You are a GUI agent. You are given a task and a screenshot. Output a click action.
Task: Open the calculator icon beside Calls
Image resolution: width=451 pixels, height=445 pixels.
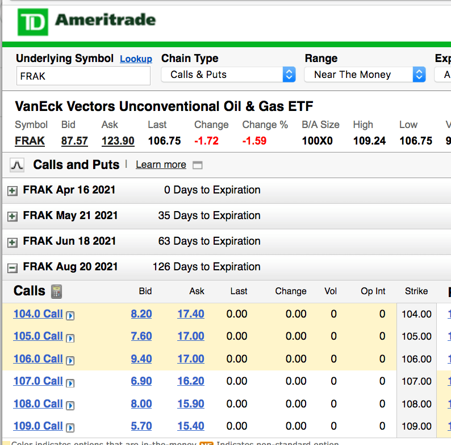point(56,291)
